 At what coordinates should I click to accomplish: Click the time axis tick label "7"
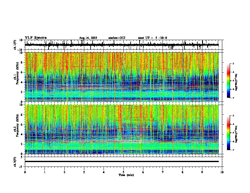click(x=163, y=172)
